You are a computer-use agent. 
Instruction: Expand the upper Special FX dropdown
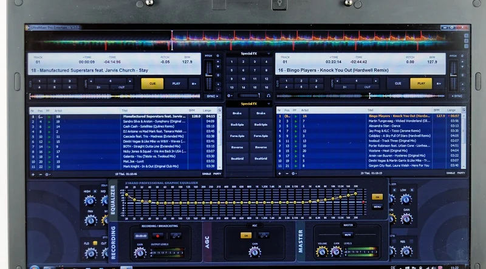(269, 53)
